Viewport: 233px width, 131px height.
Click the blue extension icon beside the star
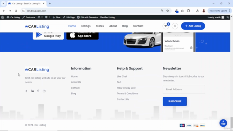click(176, 11)
